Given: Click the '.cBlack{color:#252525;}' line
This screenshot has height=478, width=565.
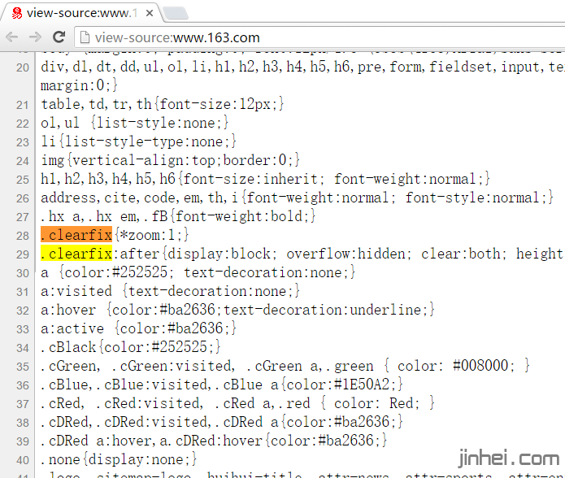Looking at the screenshot, I should point(130,348).
